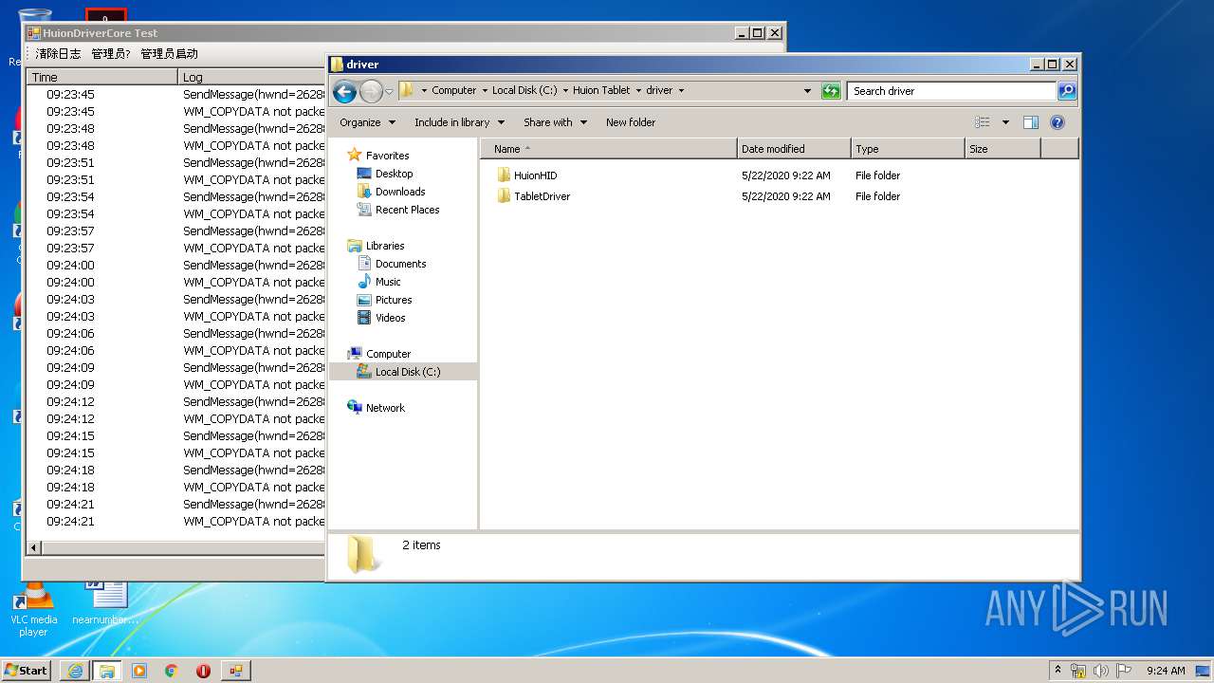Select Computer in the navigation pane

coord(388,354)
